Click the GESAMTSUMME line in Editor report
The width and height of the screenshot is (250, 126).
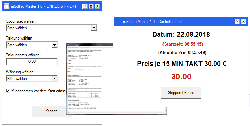[83, 96]
